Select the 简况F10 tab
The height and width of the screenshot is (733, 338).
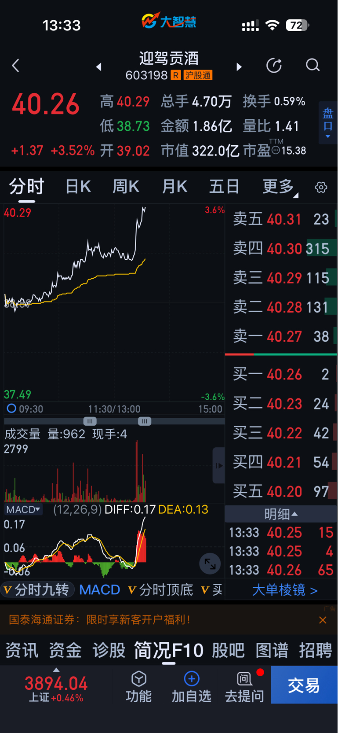click(169, 650)
